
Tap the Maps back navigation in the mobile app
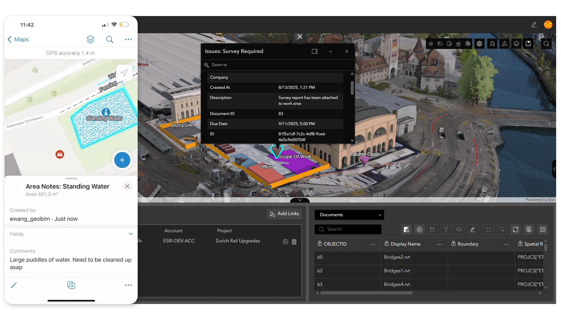click(18, 39)
